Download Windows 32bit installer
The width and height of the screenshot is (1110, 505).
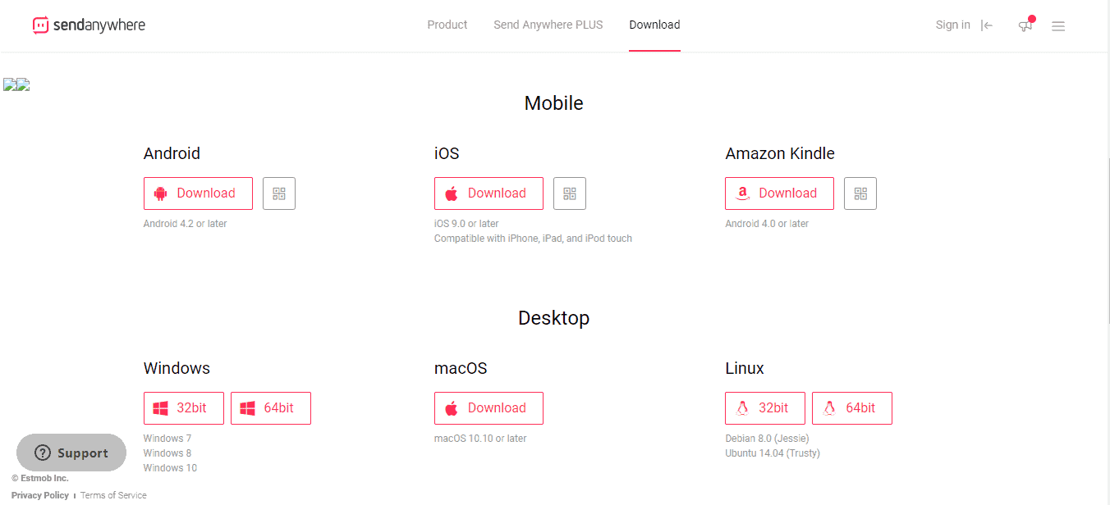pos(184,408)
